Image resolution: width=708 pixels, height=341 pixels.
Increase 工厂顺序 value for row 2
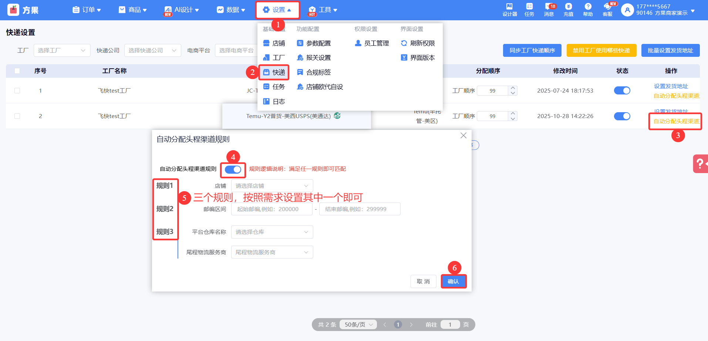click(x=513, y=114)
